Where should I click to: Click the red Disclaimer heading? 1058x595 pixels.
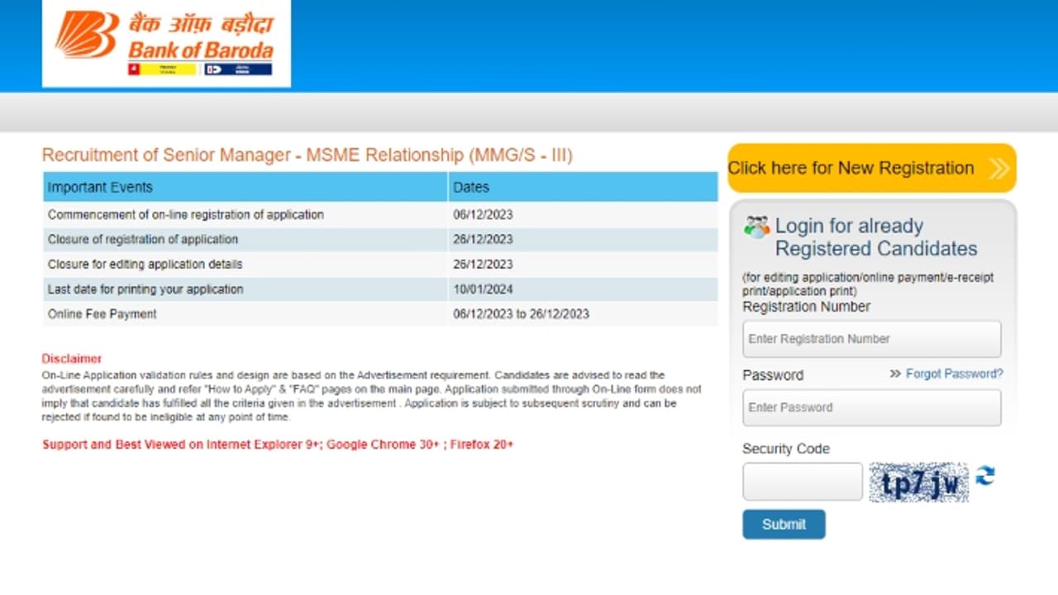(x=72, y=359)
